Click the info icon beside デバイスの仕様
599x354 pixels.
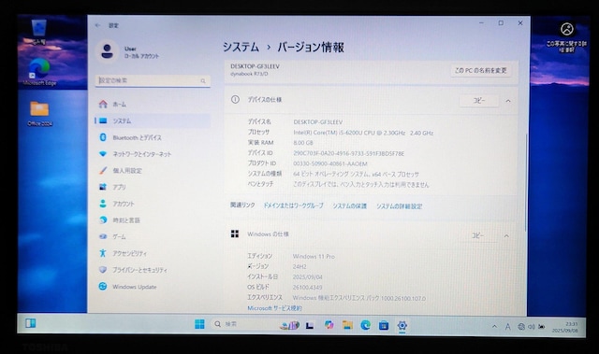click(235, 99)
